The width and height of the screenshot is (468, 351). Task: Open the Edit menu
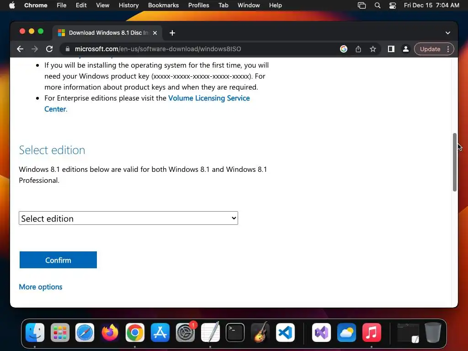click(81, 5)
